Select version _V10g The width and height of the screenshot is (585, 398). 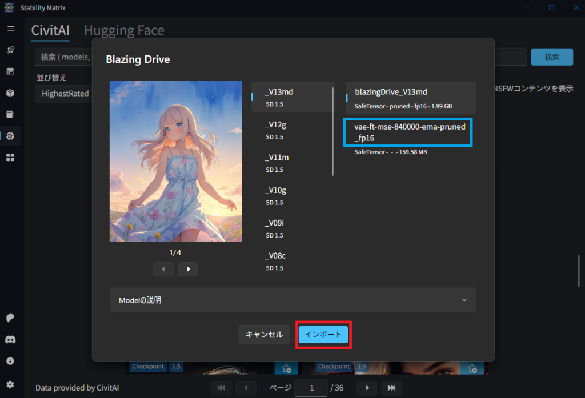[x=293, y=195]
